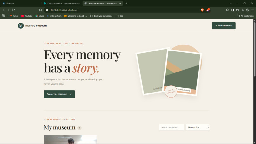
Task: Open the Welcome To Colab bookmark
Action: (76, 16)
